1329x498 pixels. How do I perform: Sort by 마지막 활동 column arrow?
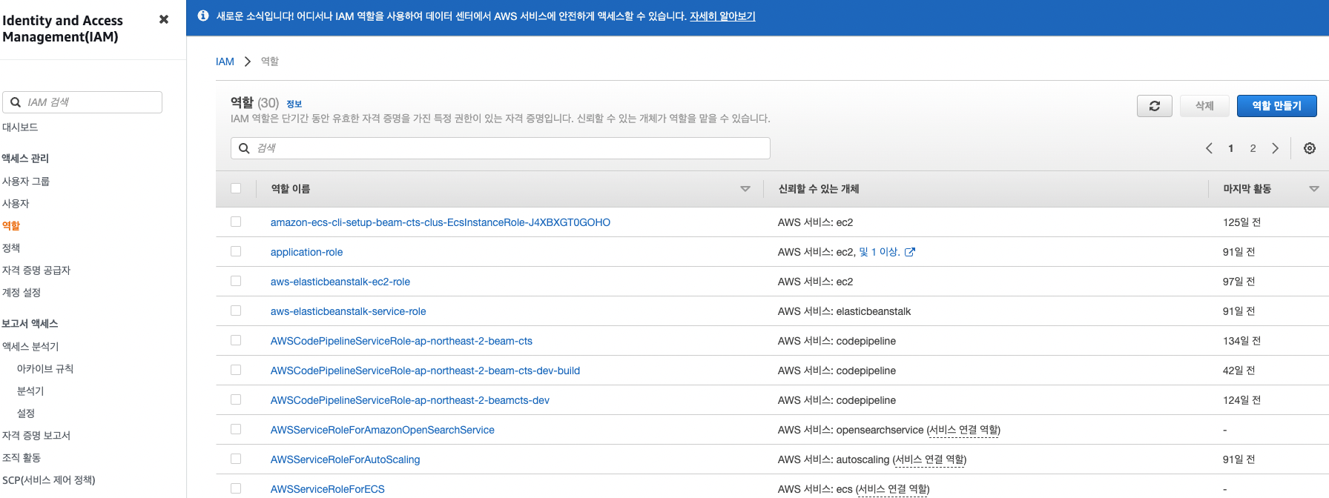(x=1314, y=189)
